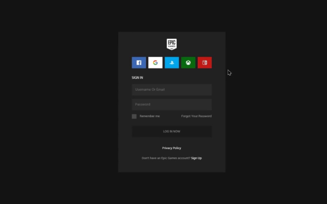This screenshot has height=204, width=327.
Task: Select the blue PlayStation login option
Action: (x=172, y=63)
